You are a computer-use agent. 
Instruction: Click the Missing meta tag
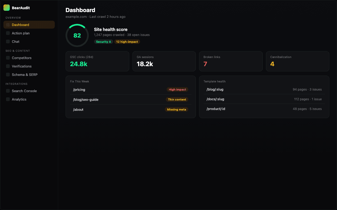pos(176,109)
